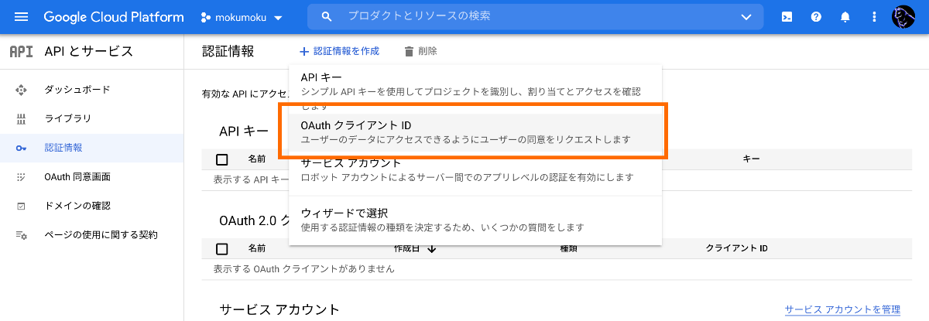
Task: Open the hamburger navigation menu
Action: [x=21, y=16]
